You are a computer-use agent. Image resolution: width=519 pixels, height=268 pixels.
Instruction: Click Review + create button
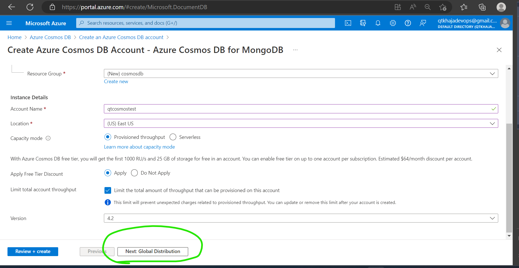tap(33, 251)
